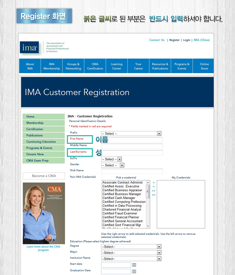This screenshot has width=235, height=275.
Task: Open the Graduation Date calendar icon
Action: (134, 271)
